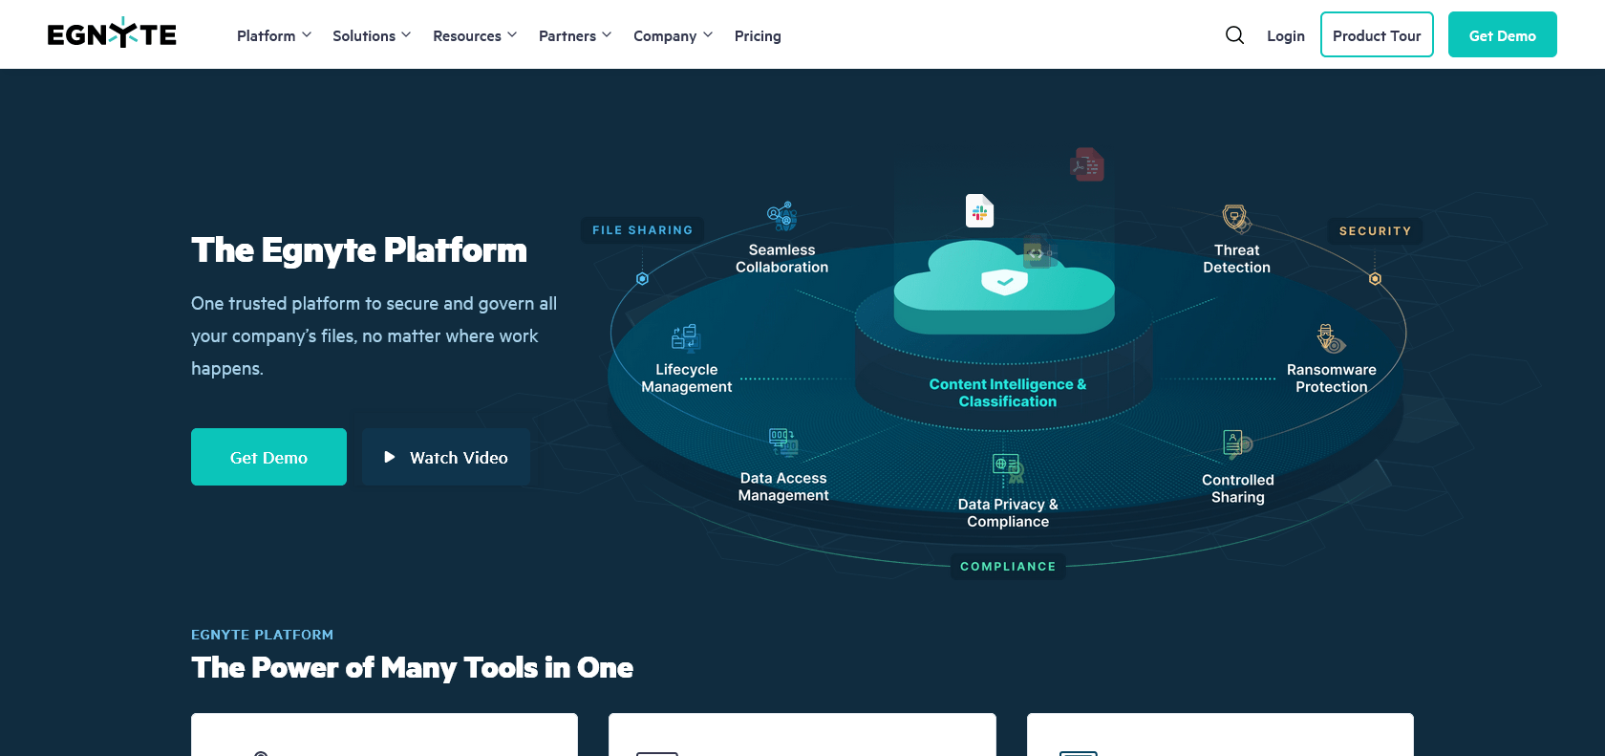
Task: Click Get Demo in the header
Action: [x=1502, y=34]
